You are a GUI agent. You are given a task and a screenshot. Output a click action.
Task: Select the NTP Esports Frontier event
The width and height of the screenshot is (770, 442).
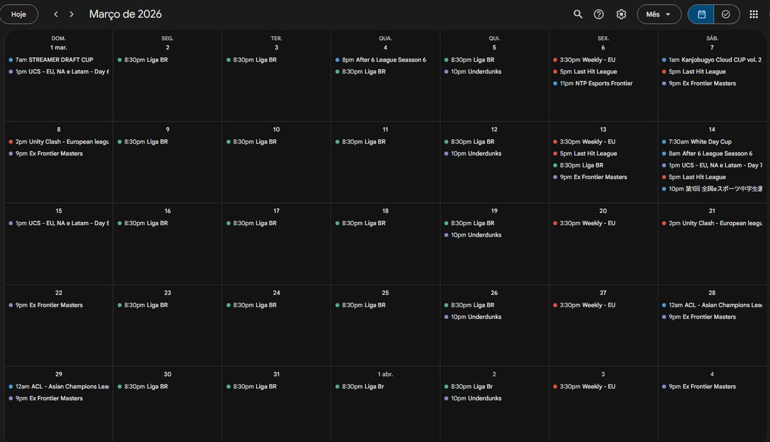pos(595,83)
